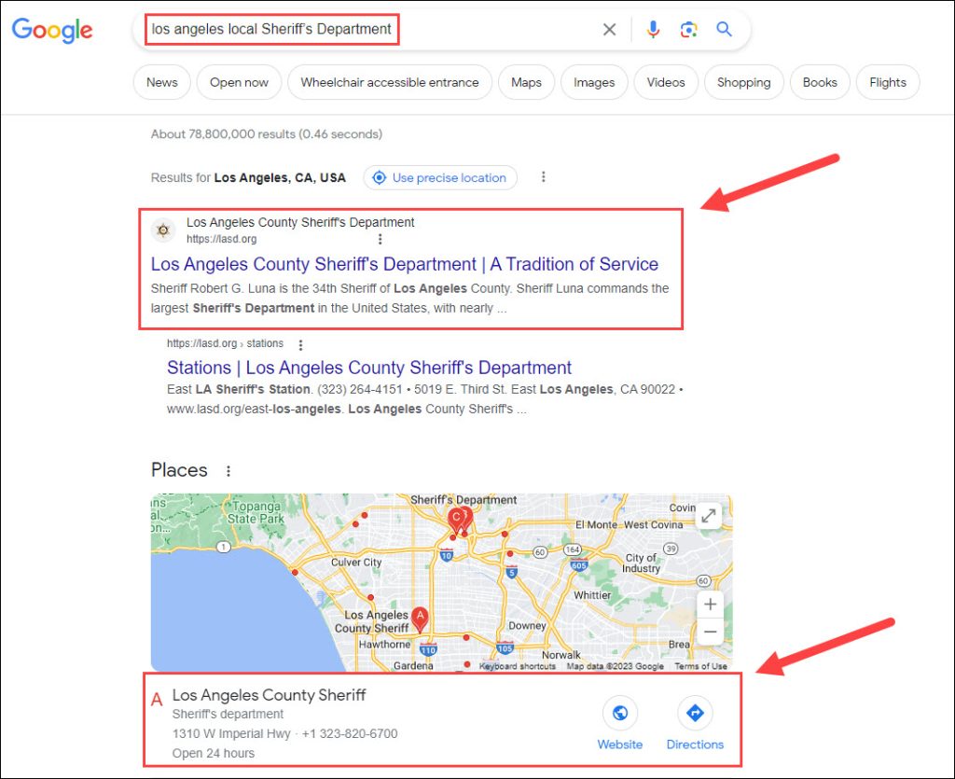
Task: Open the Flights results tab
Action: 888,82
